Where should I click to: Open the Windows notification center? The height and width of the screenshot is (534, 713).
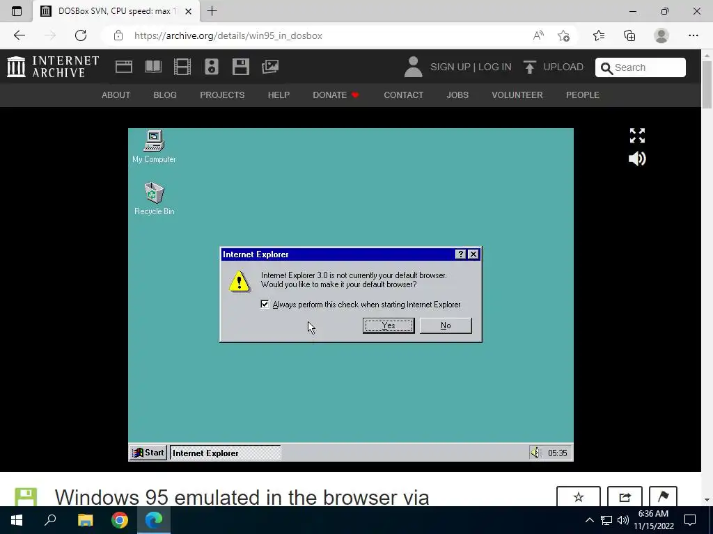(x=690, y=520)
